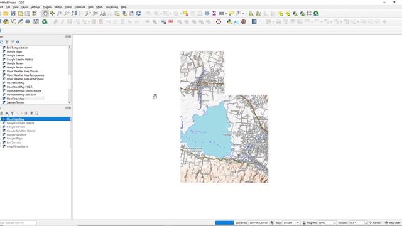Select Stamen Terrain in Browser
Viewport: 402px width, 226px height.
(15, 102)
